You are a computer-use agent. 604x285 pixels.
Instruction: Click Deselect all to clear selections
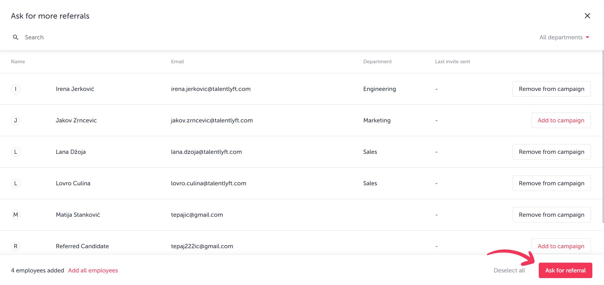(509, 270)
